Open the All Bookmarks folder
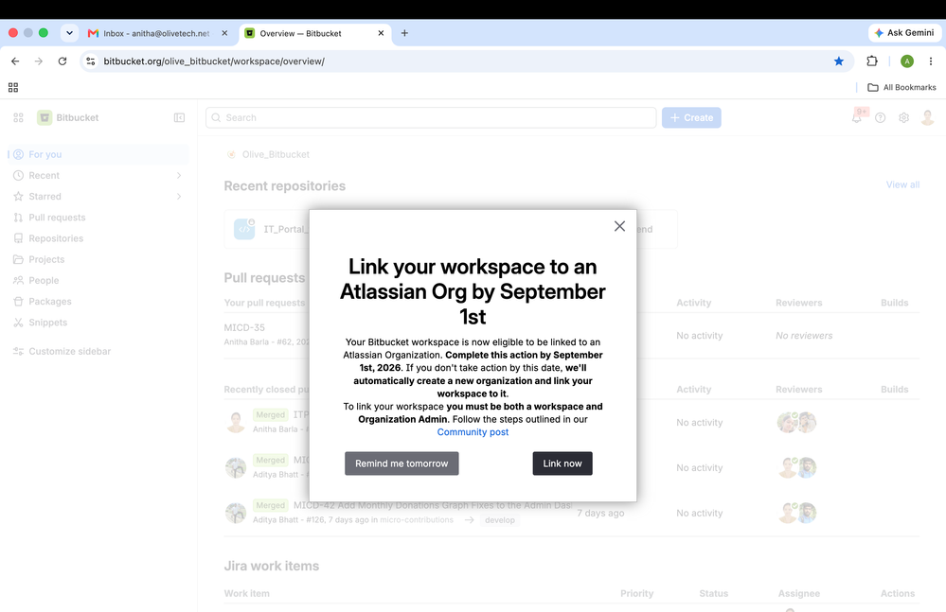946x612 pixels. click(901, 87)
